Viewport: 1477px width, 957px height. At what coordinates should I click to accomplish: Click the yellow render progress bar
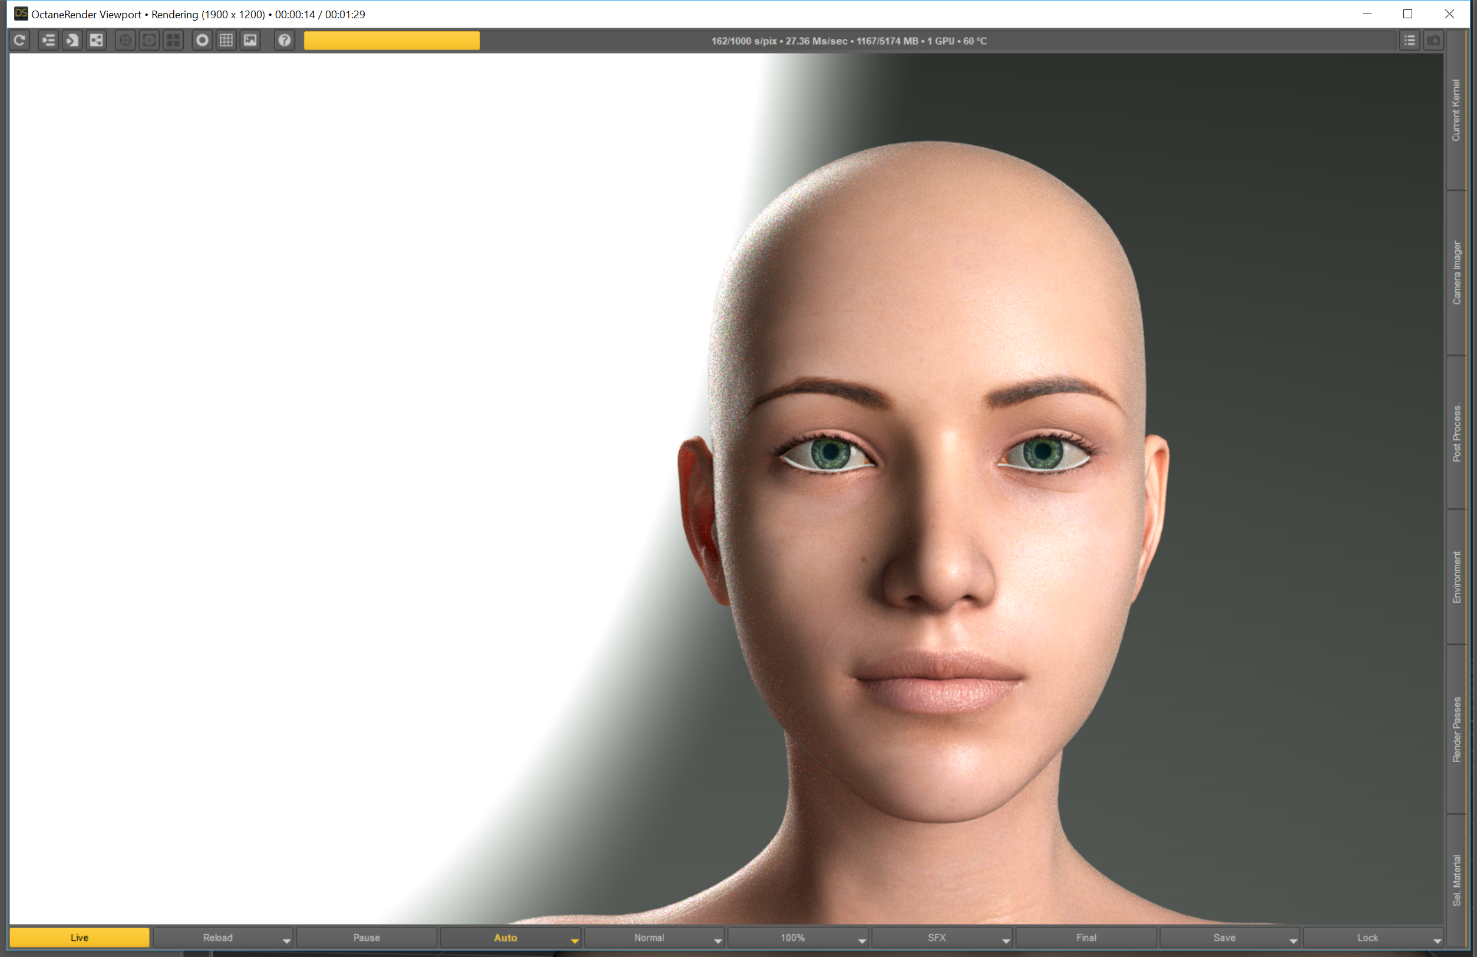pyautogui.click(x=392, y=41)
